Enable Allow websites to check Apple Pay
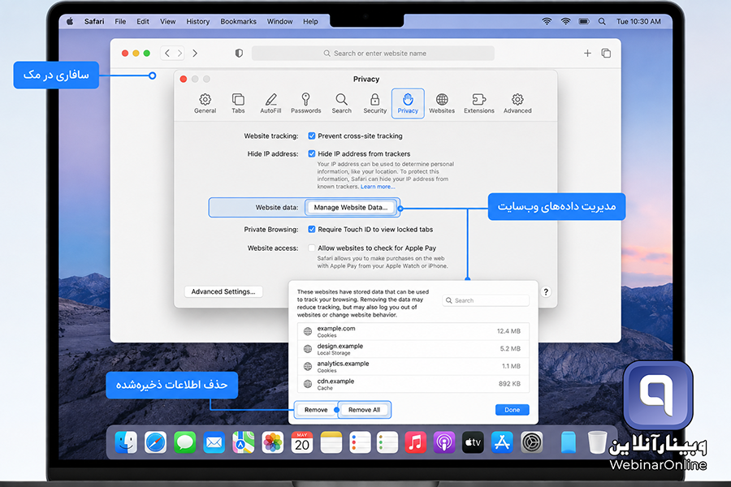Image resolution: width=731 pixels, height=487 pixels. click(311, 248)
